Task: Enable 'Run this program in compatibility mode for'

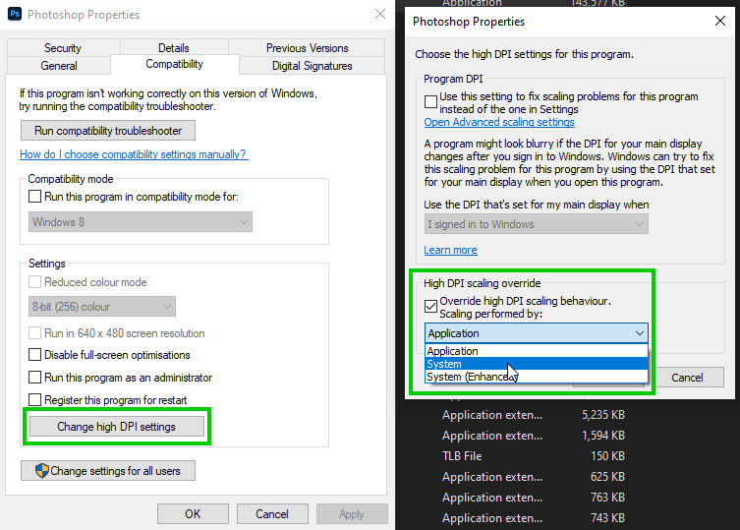Action: coord(35,196)
